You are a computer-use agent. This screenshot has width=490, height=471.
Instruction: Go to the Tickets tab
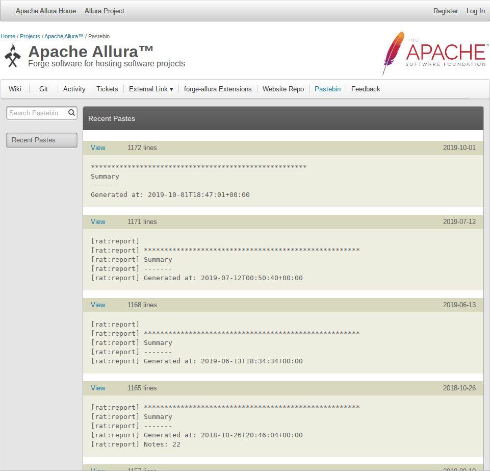tap(107, 89)
